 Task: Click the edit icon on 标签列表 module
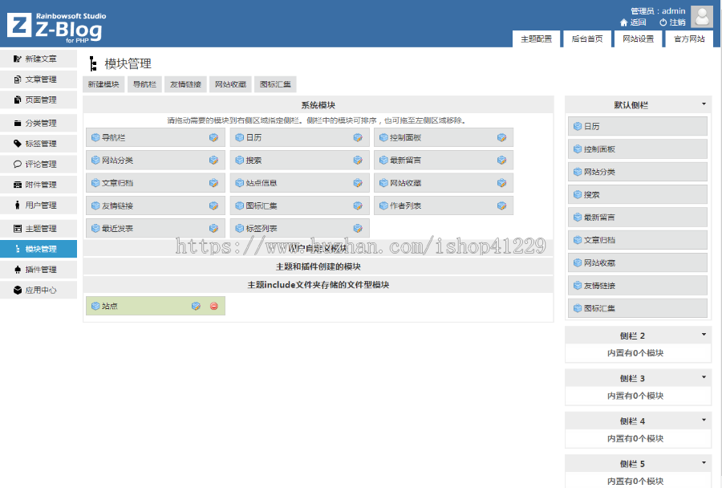357,228
